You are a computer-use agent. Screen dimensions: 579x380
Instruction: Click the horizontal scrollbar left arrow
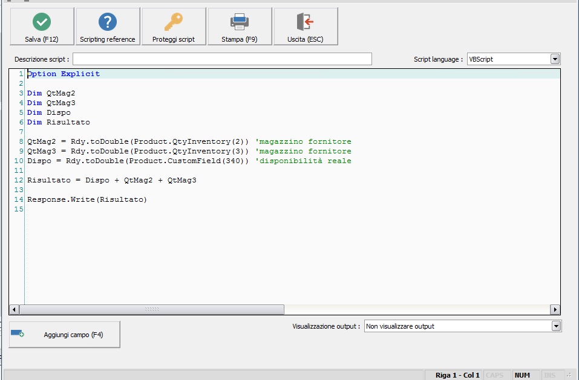point(14,309)
